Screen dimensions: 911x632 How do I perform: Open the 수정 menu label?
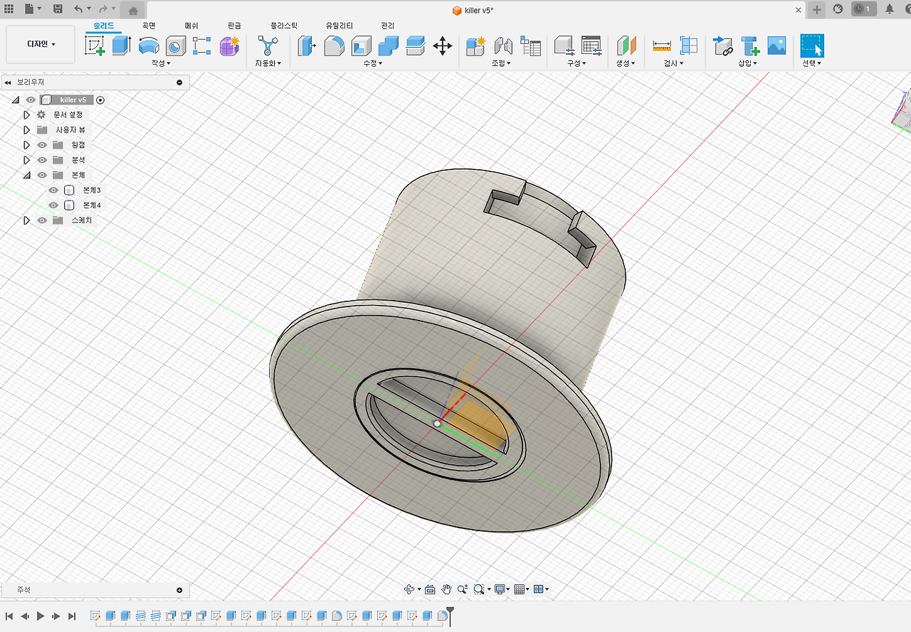point(372,63)
